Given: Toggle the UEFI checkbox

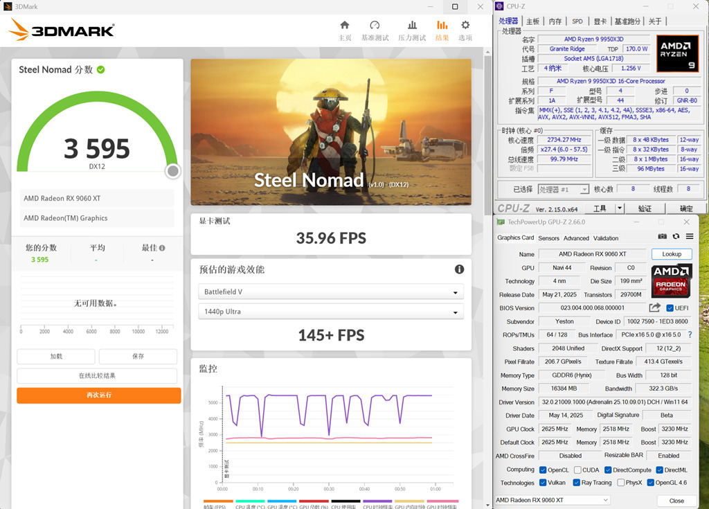Looking at the screenshot, I should click(670, 308).
